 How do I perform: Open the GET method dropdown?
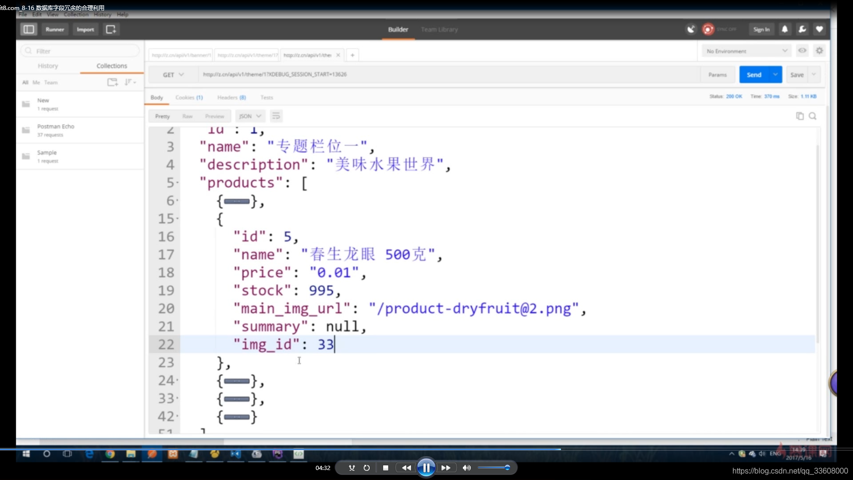click(173, 75)
